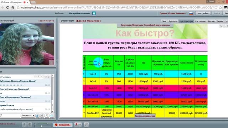Click the red record button
Screen dimensions: 228x128
76,124
